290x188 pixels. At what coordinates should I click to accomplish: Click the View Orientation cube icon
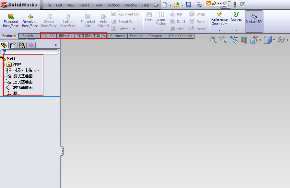pos(254,40)
